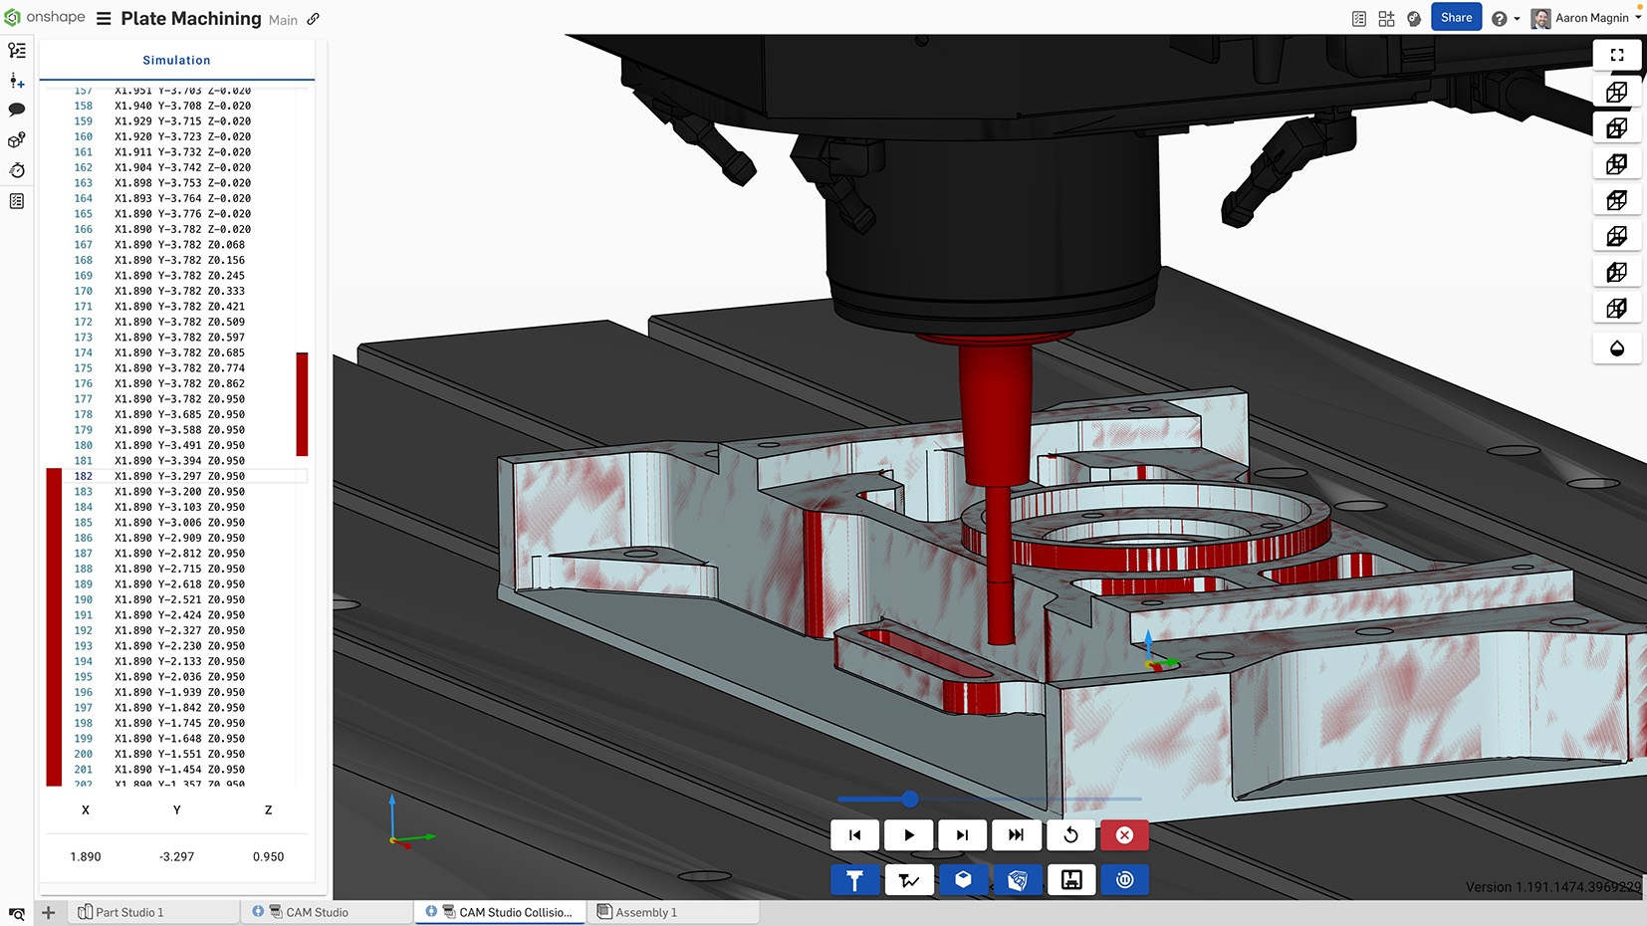Toggle the stock model cube icon
Image resolution: width=1647 pixels, height=926 pixels.
[x=963, y=879]
